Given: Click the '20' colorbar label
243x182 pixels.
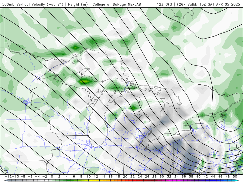Looking at the screenshot, I should point(125,177).
